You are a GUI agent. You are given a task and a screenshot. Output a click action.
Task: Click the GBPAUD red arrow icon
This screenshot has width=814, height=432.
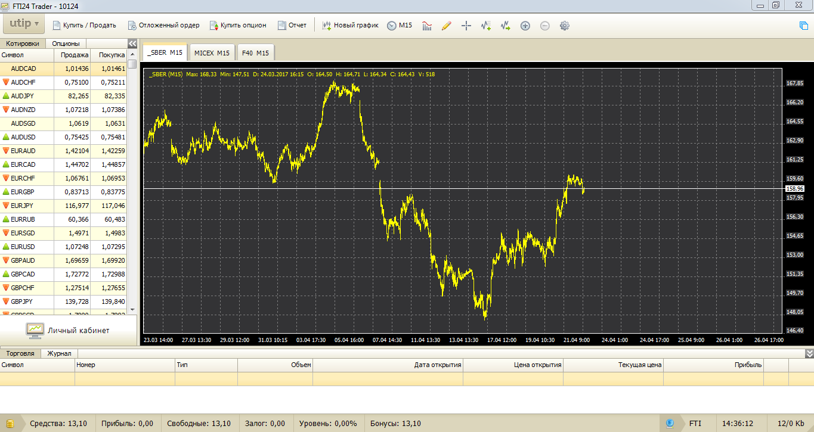6,260
